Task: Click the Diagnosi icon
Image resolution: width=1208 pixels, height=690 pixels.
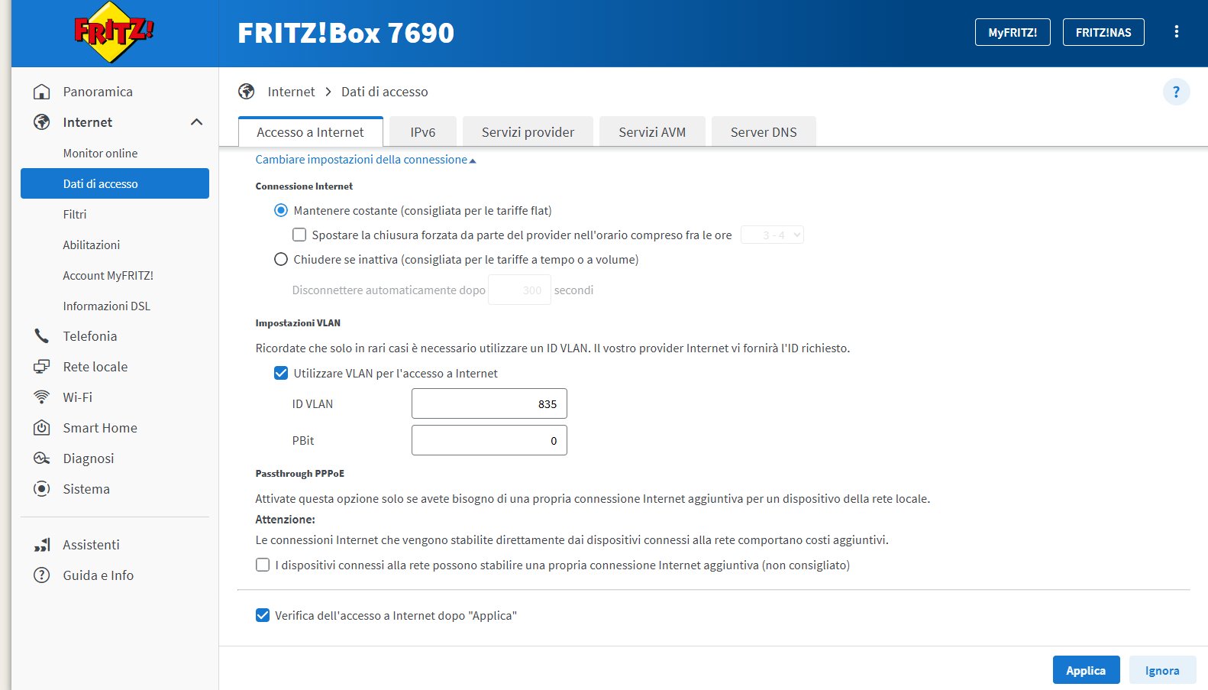Action: 42,458
